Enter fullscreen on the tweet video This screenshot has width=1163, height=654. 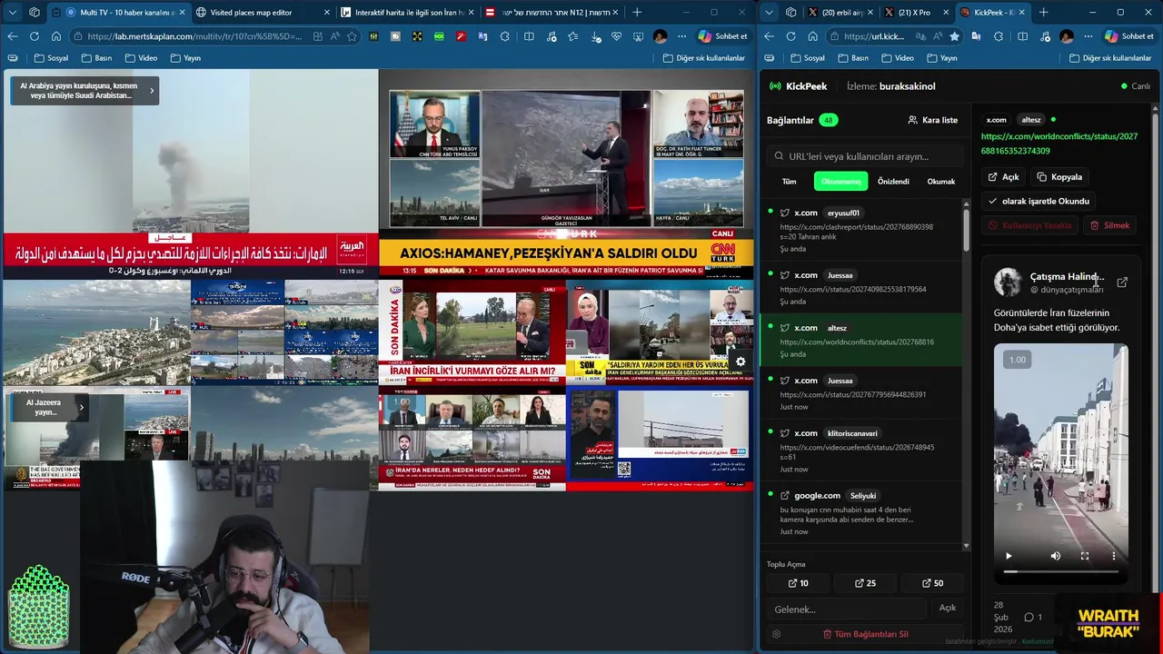tap(1085, 556)
